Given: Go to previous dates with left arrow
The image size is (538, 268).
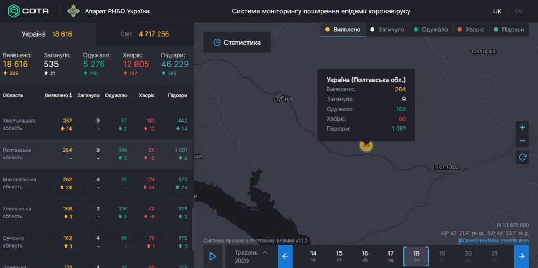Looking at the screenshot, I should tap(285, 256).
